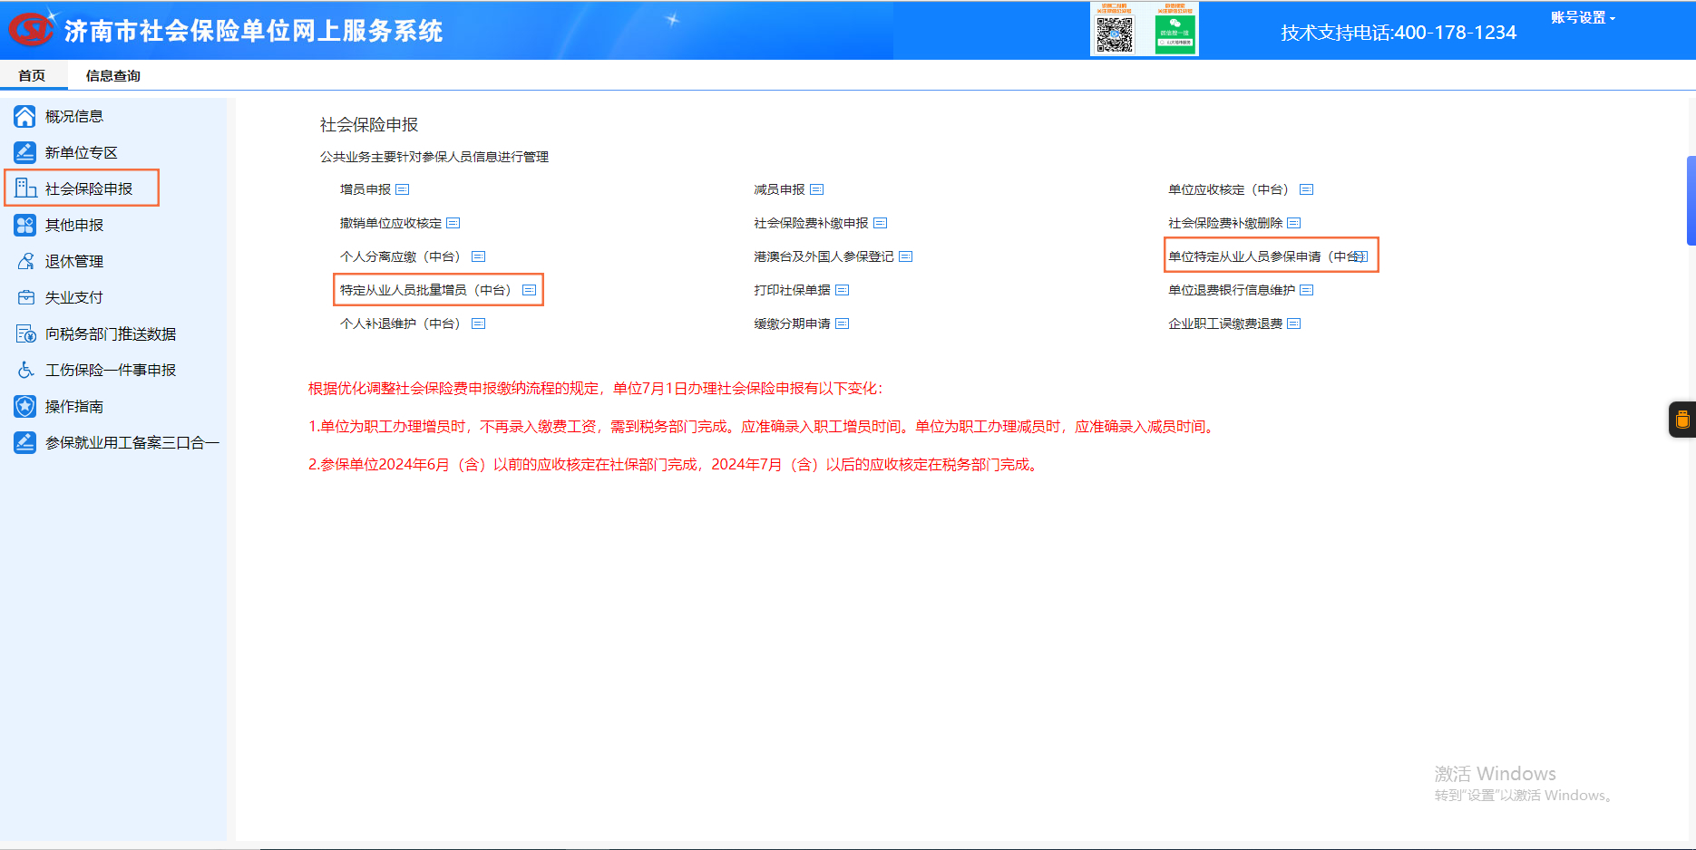Select the 参保就业用工备案三口合一 icon
This screenshot has height=850, width=1696.
tap(24, 442)
